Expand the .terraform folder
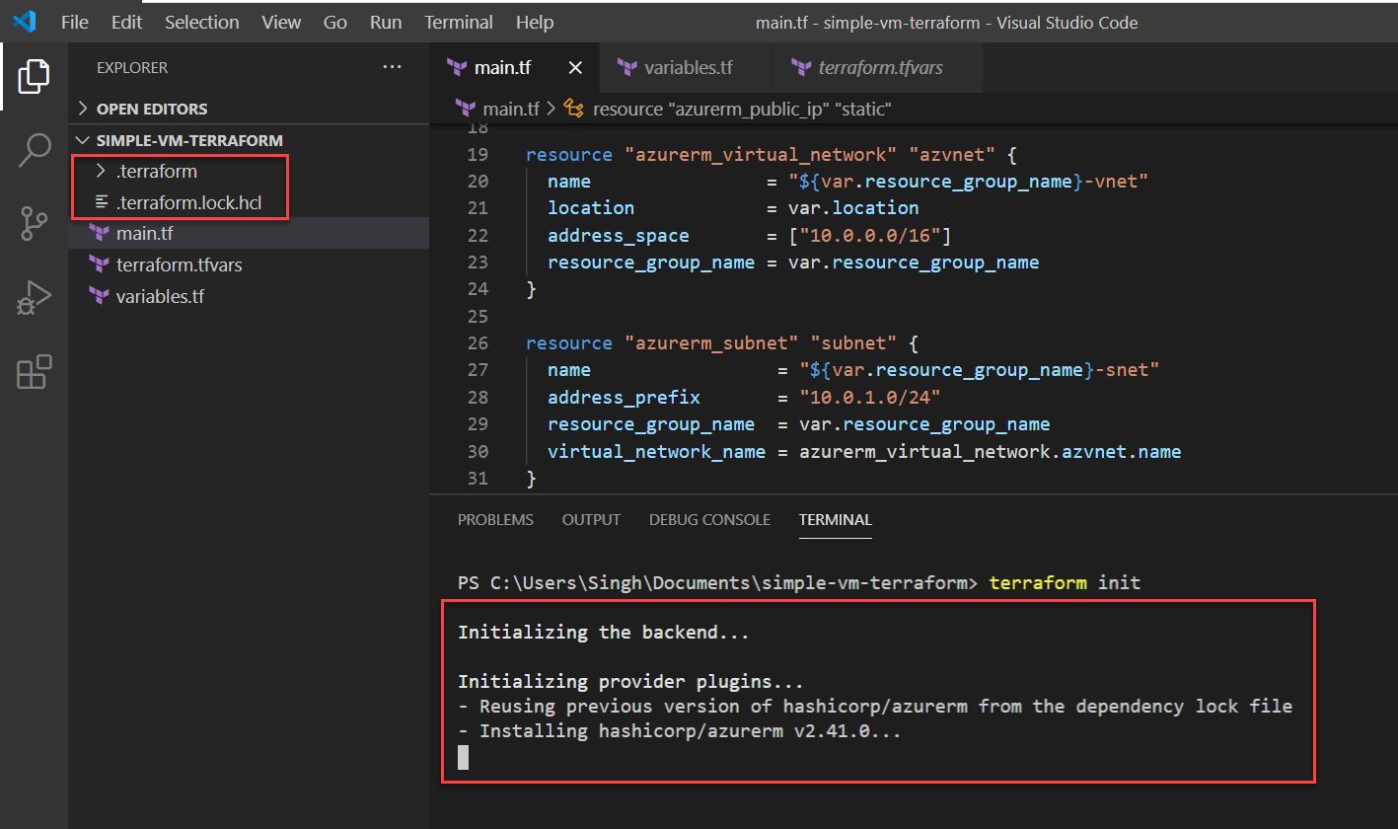This screenshot has width=1398, height=829. [x=156, y=172]
